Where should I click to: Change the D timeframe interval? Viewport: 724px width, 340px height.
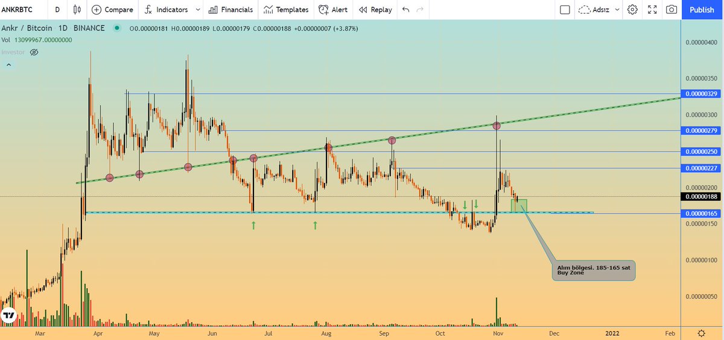[57, 10]
